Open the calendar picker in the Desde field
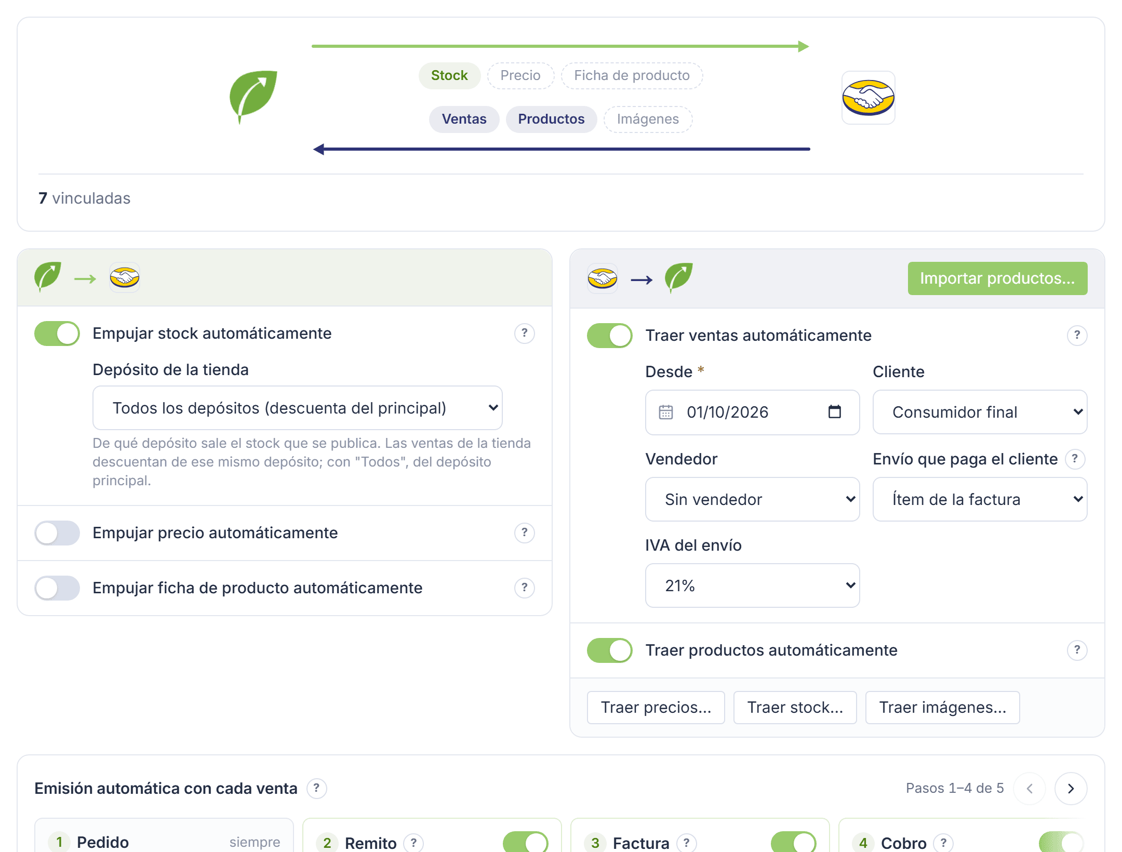Image resolution: width=1122 pixels, height=852 pixels. pos(834,412)
